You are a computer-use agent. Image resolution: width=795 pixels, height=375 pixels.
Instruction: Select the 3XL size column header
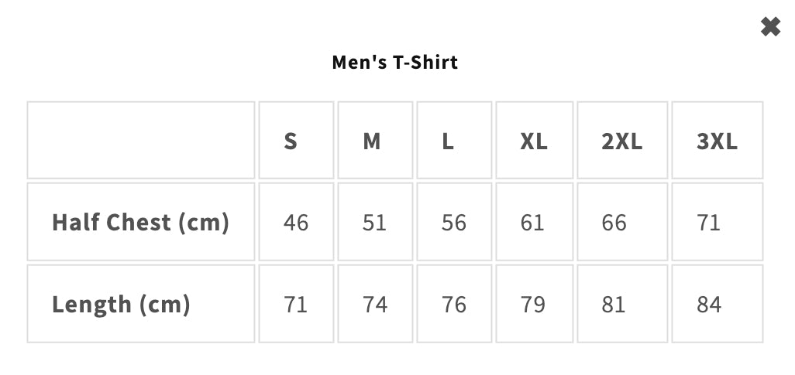pos(717,141)
